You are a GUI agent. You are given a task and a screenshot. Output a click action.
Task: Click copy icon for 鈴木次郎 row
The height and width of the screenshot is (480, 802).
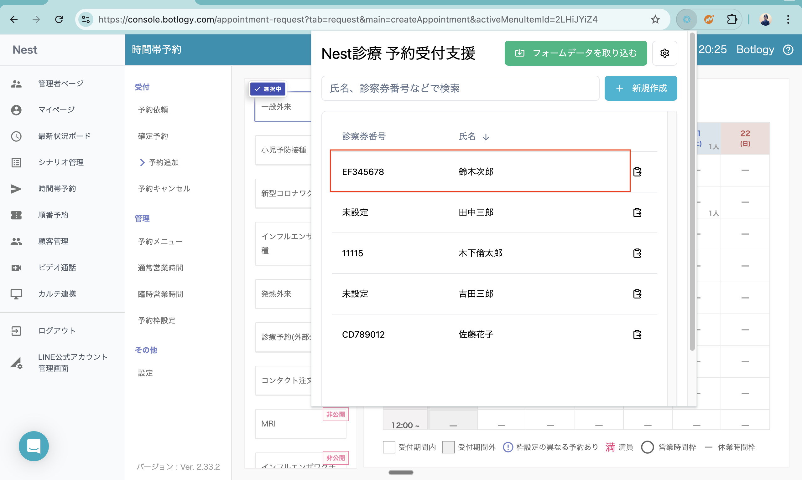point(637,172)
